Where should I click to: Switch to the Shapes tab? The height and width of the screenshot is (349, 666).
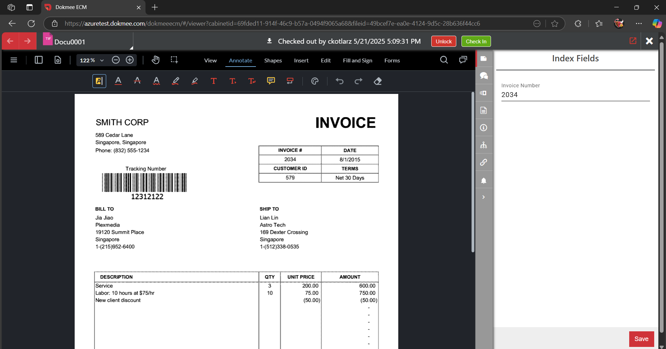273,60
